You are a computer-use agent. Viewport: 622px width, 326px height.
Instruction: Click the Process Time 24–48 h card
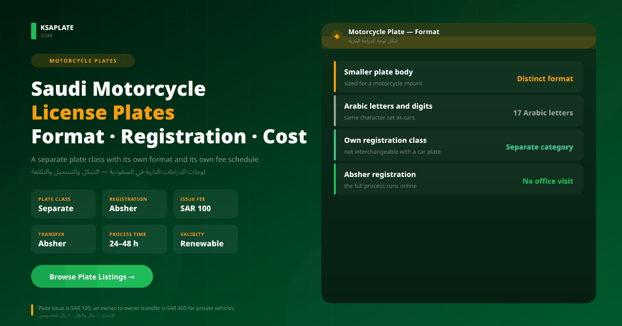click(134, 239)
